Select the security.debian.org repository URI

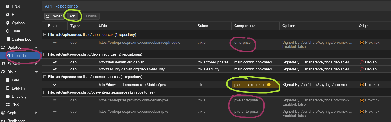click(132, 69)
